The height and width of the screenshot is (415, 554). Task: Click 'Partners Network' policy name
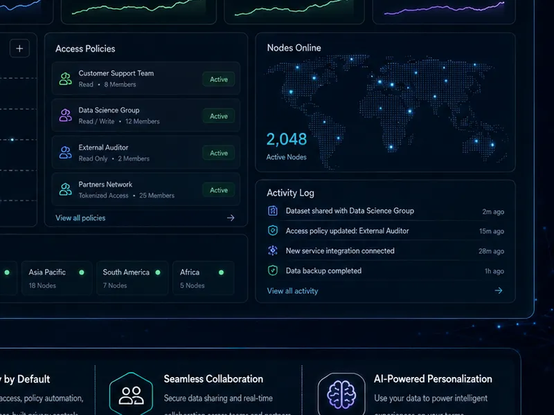(x=105, y=184)
